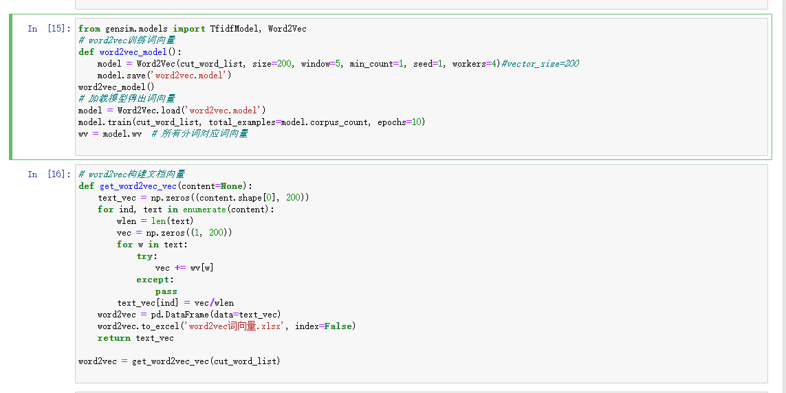Click the '# word2vec训练词向量' comment

(x=127, y=40)
